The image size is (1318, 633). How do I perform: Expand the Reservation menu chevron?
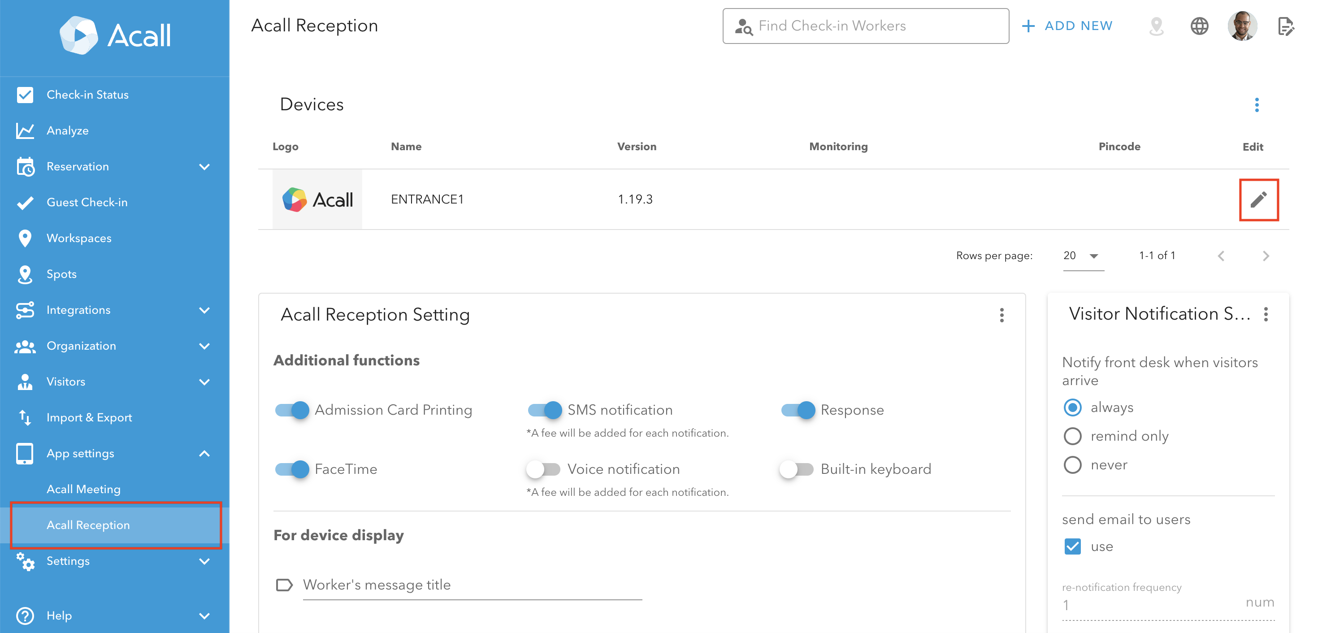click(x=204, y=167)
